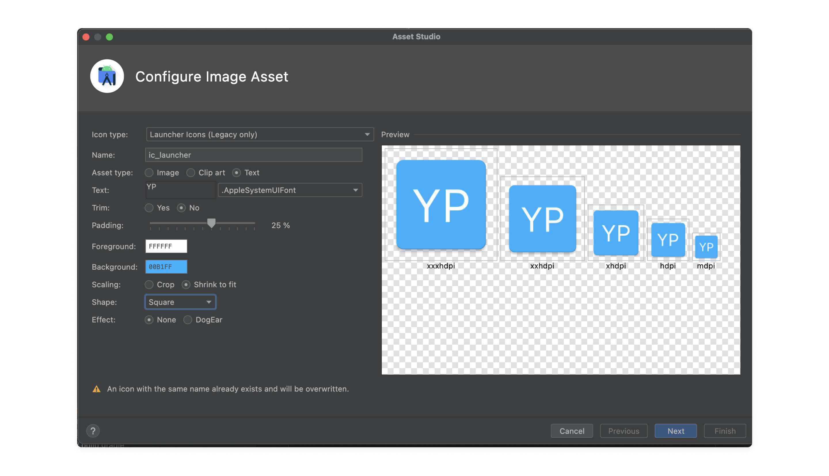Click the Cancel button
The height and width of the screenshot is (476, 829).
tap(572, 431)
